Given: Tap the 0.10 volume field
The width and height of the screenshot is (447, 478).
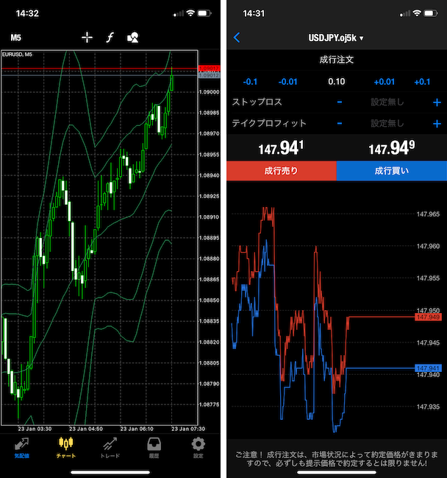Looking at the screenshot, I should (337, 82).
